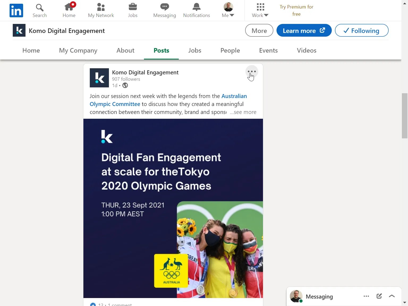Image resolution: width=408 pixels, height=306 pixels.
Task: Select the Posts tab
Action: click(x=161, y=50)
